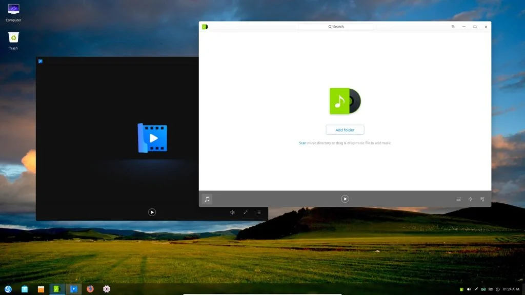Open the Scan music directory link
The image size is (525, 295).
tap(302, 143)
